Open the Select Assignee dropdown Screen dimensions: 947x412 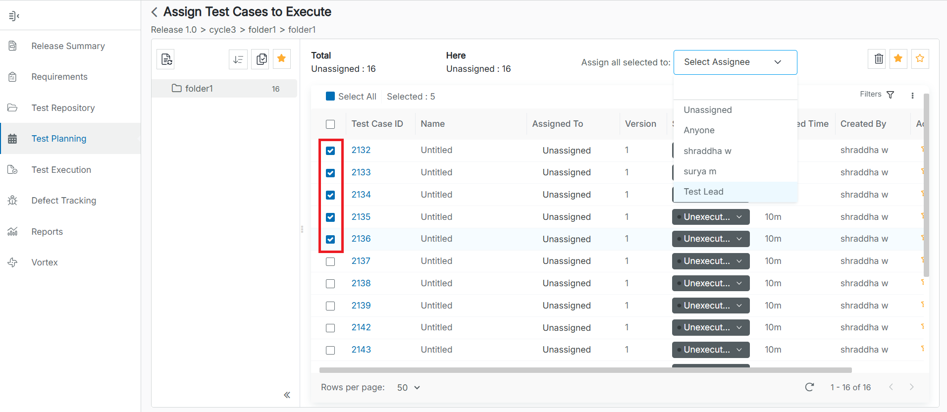[x=735, y=62]
